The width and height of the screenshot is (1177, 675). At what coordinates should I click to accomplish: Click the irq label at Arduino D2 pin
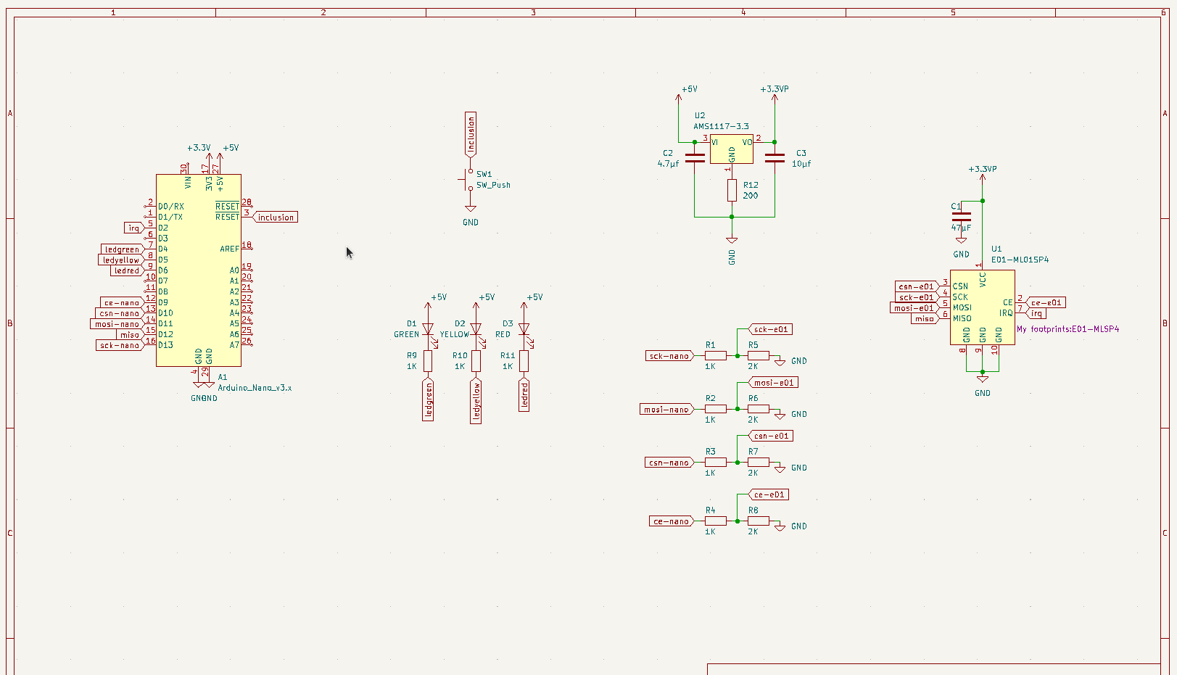click(134, 228)
